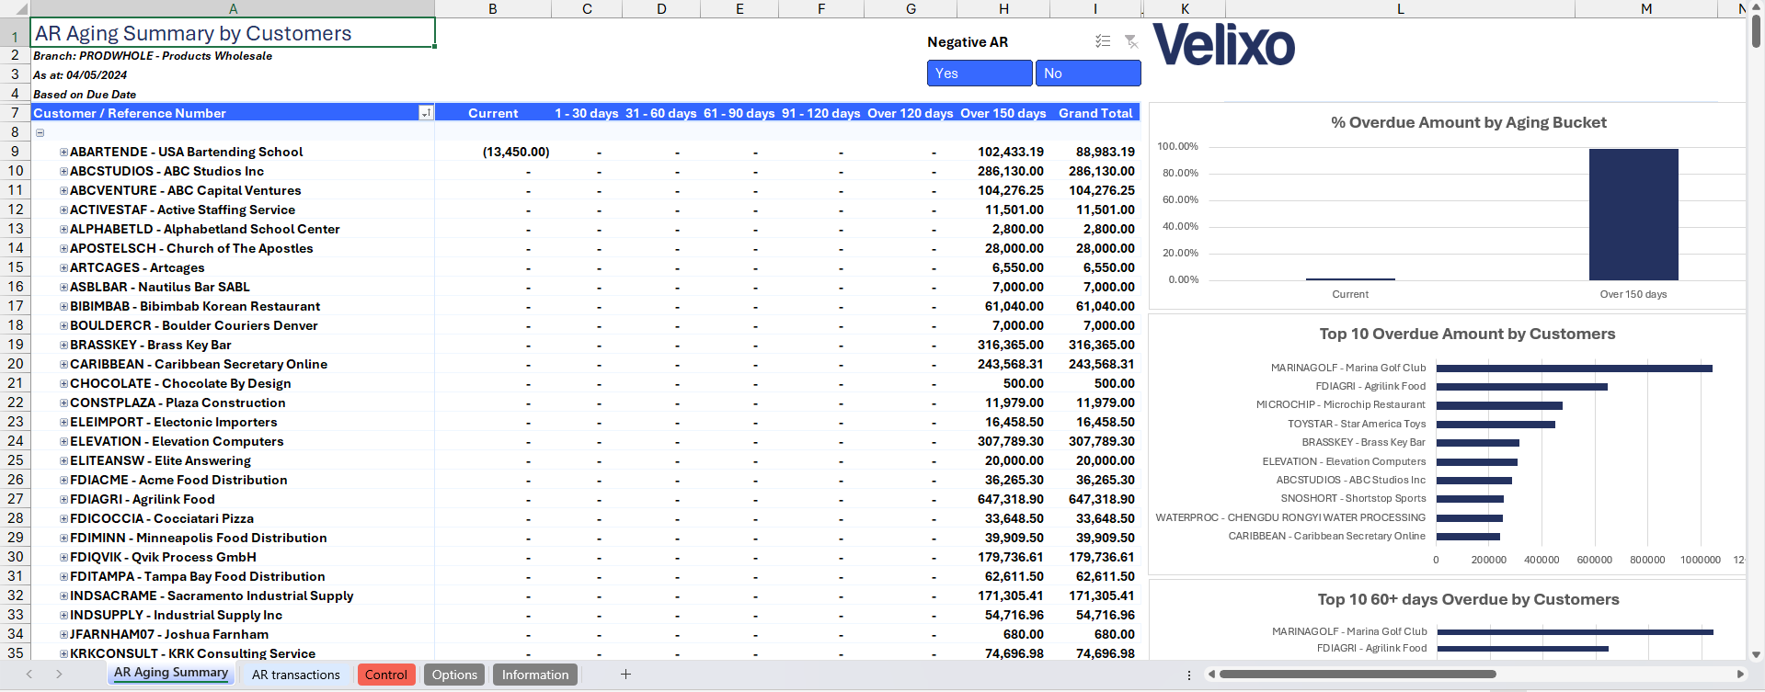1765x692 pixels.
Task: Select the 102,433.19 value cell
Action: coord(1003,152)
